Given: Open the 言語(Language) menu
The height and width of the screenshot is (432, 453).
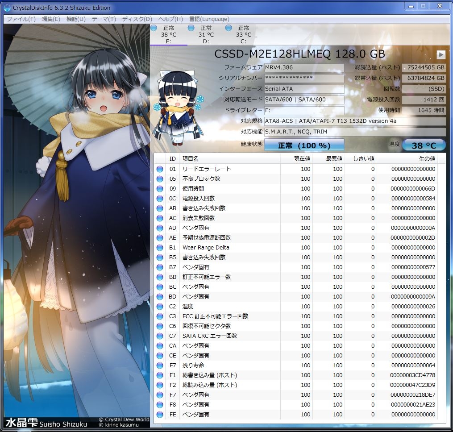Looking at the screenshot, I should click(209, 19).
